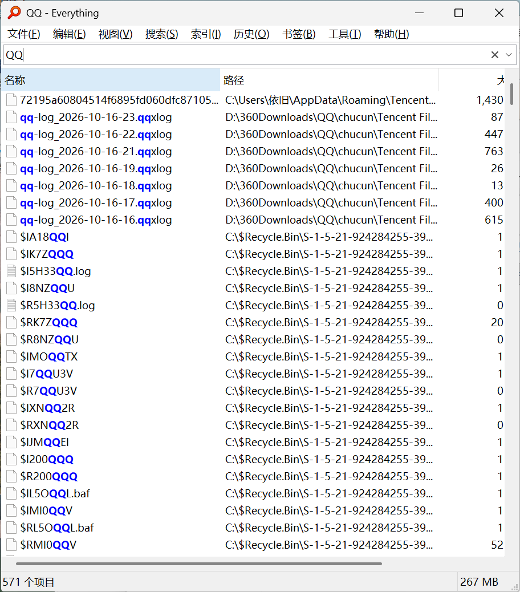The height and width of the screenshot is (592, 520).
Task: Click the icon beside $IA18QQI
Action: 12,237
